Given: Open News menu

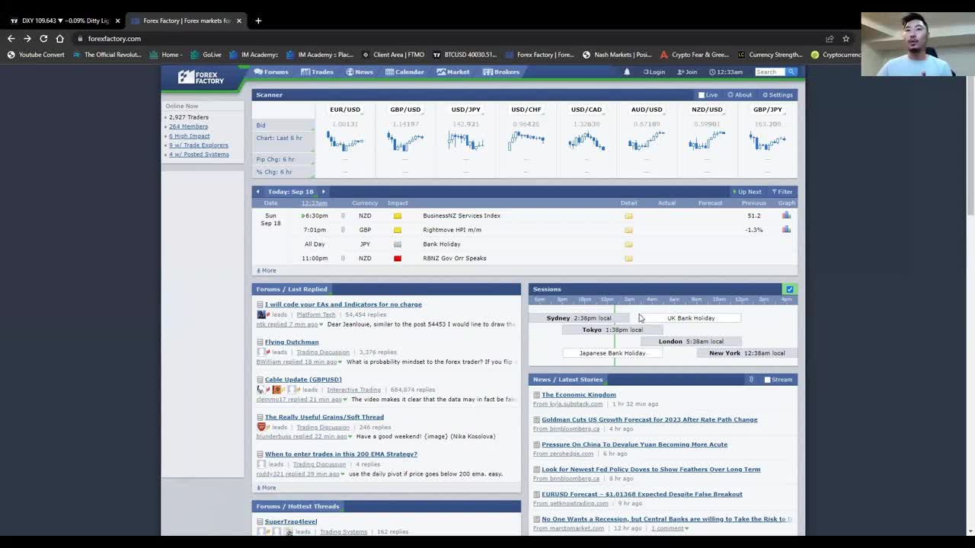Looking at the screenshot, I should tap(360, 72).
